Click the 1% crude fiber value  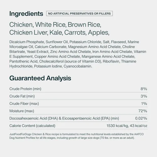pos(144,104)
